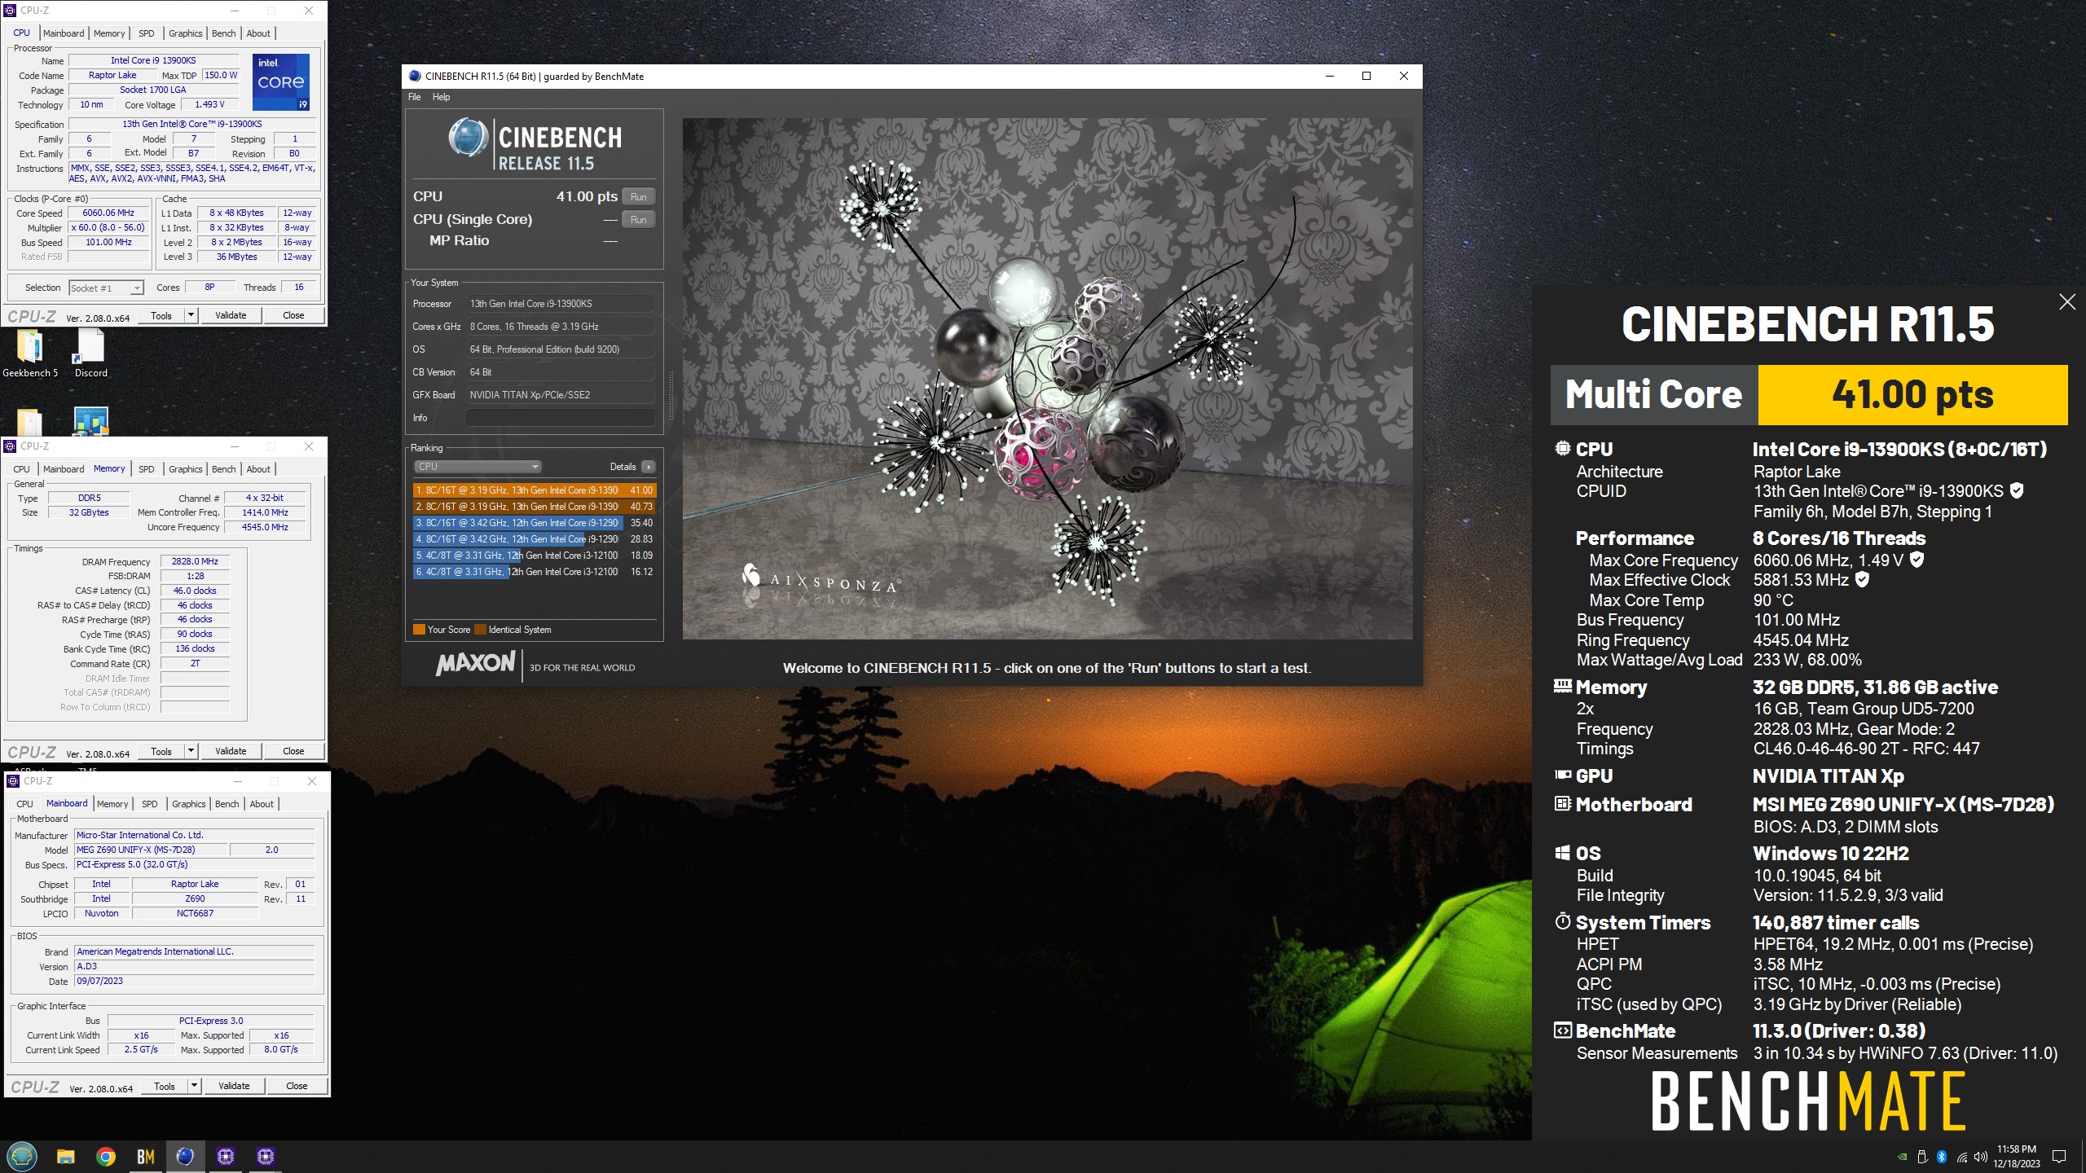The width and height of the screenshot is (2086, 1173).
Task: Expand the Tools arrow in CPU-Z processor window
Action: tap(191, 315)
